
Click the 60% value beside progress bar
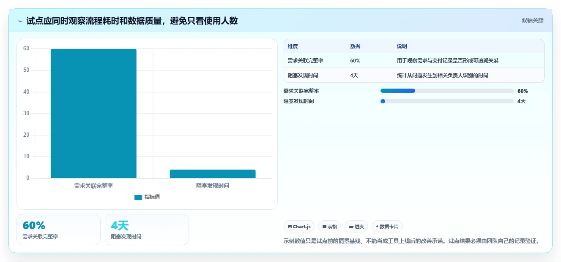[523, 91]
